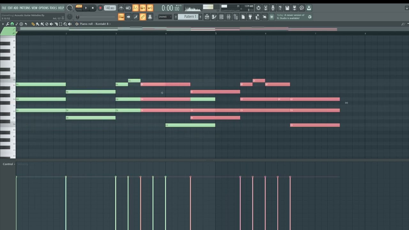Open the (none) snap dropdown
Image resolution: width=409 pixels, height=230 pixels.
coord(165,17)
